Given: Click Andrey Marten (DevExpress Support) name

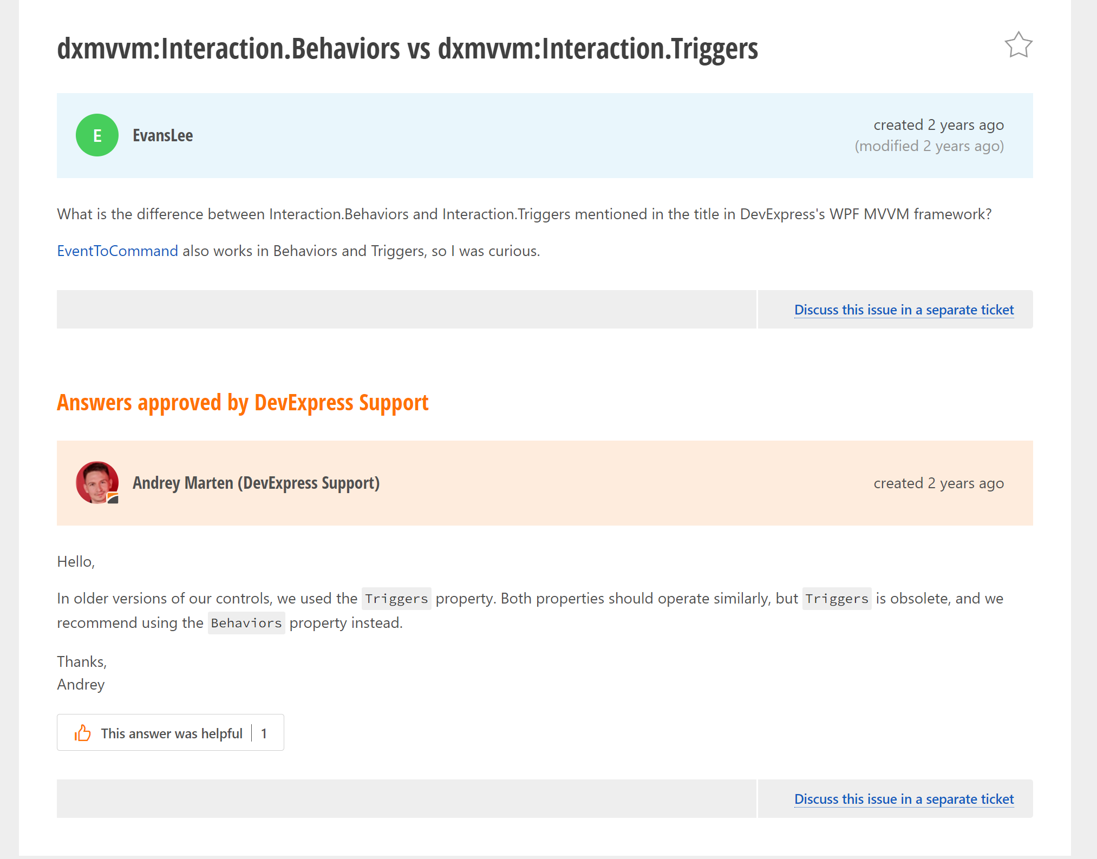Looking at the screenshot, I should click(256, 483).
